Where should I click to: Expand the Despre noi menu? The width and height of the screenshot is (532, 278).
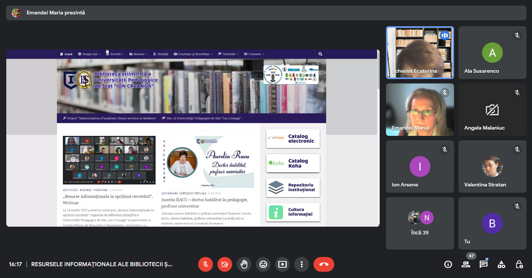pos(89,54)
